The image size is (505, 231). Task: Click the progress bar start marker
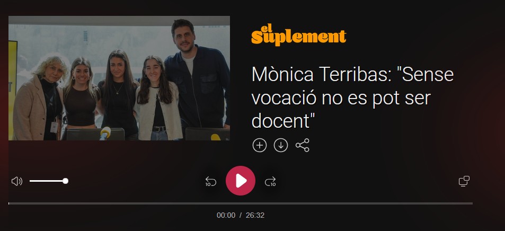click(8, 203)
